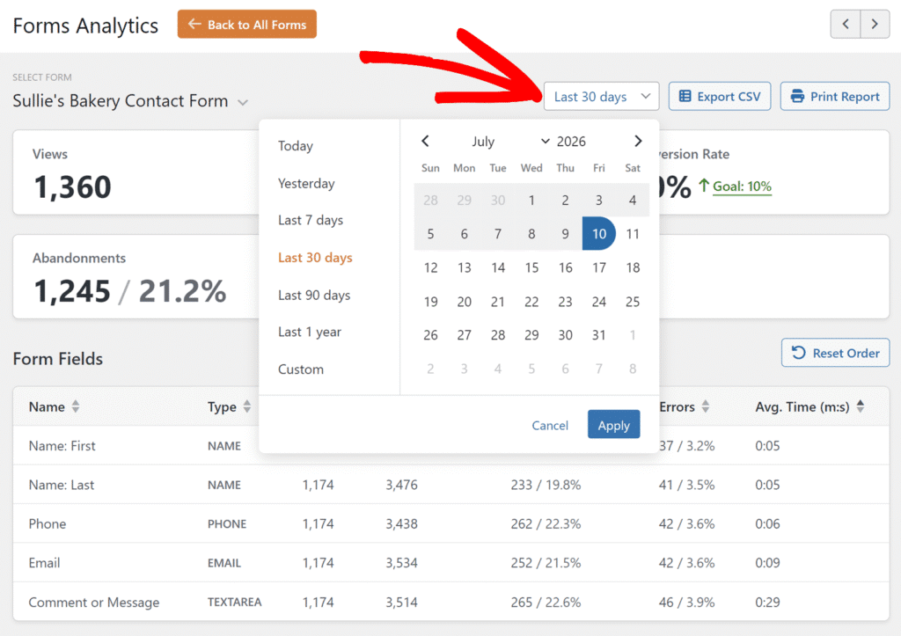Choose Last 90 days preset
The height and width of the screenshot is (636, 901).
(314, 295)
